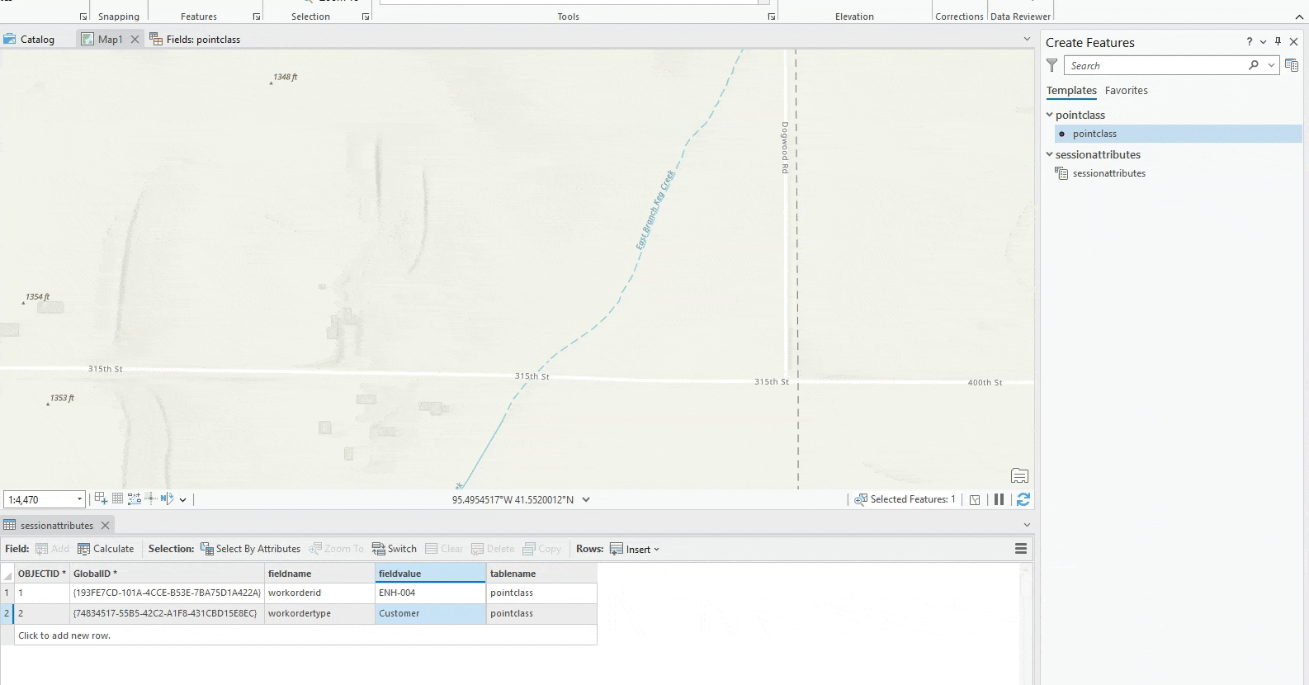
Task: Copy selected table rows
Action: 541,549
